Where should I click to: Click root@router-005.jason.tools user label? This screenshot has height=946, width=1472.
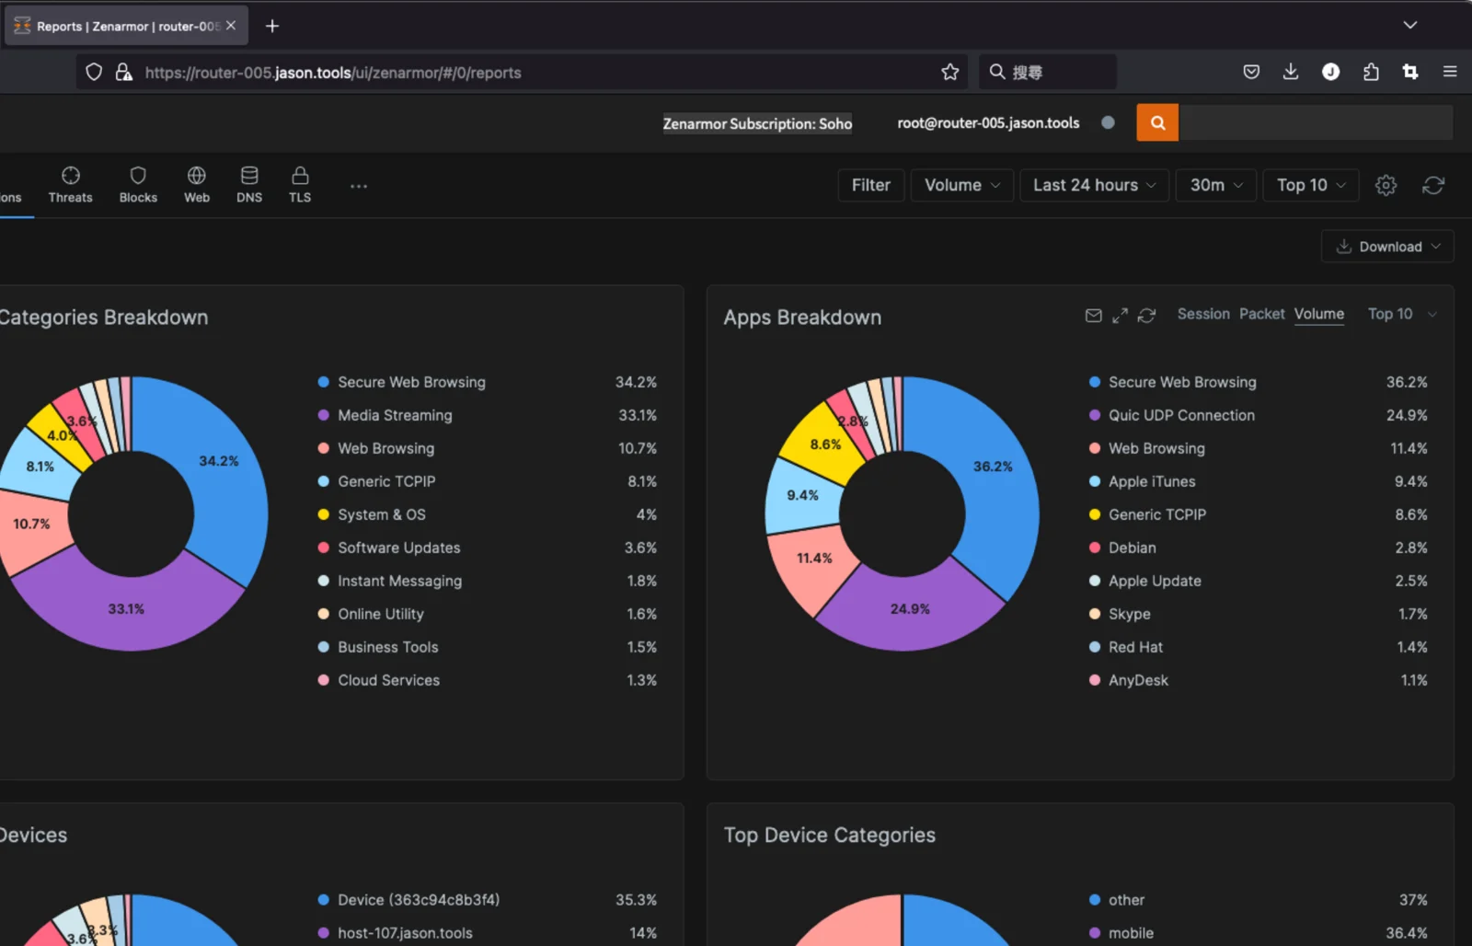point(988,122)
